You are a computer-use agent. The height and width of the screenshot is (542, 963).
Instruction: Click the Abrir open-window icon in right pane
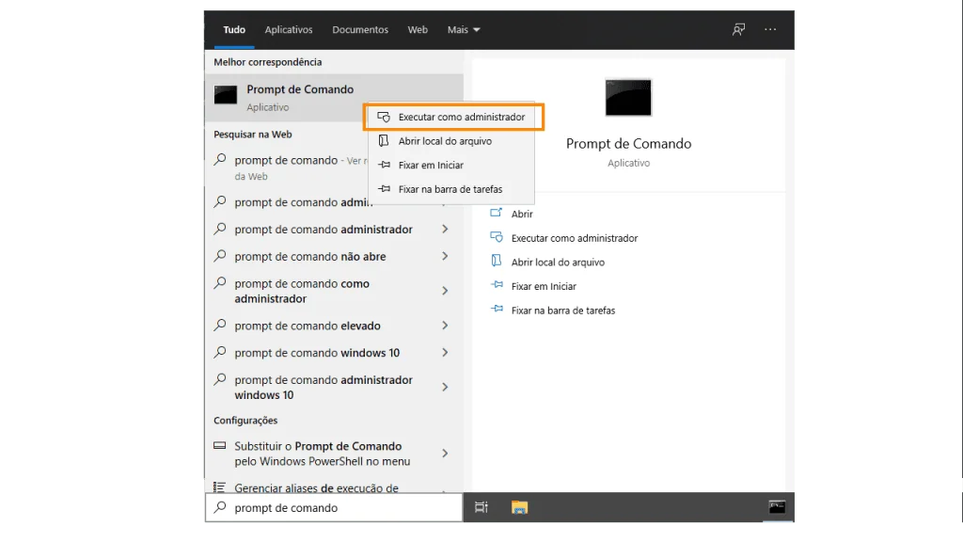coord(497,213)
